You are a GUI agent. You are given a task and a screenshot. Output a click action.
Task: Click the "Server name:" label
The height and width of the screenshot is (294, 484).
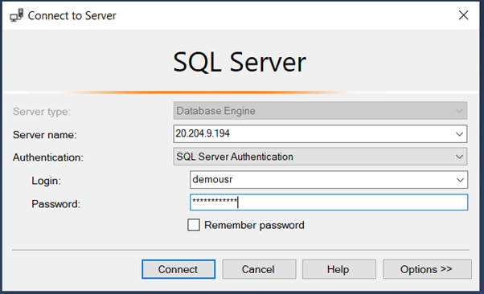[45, 135]
